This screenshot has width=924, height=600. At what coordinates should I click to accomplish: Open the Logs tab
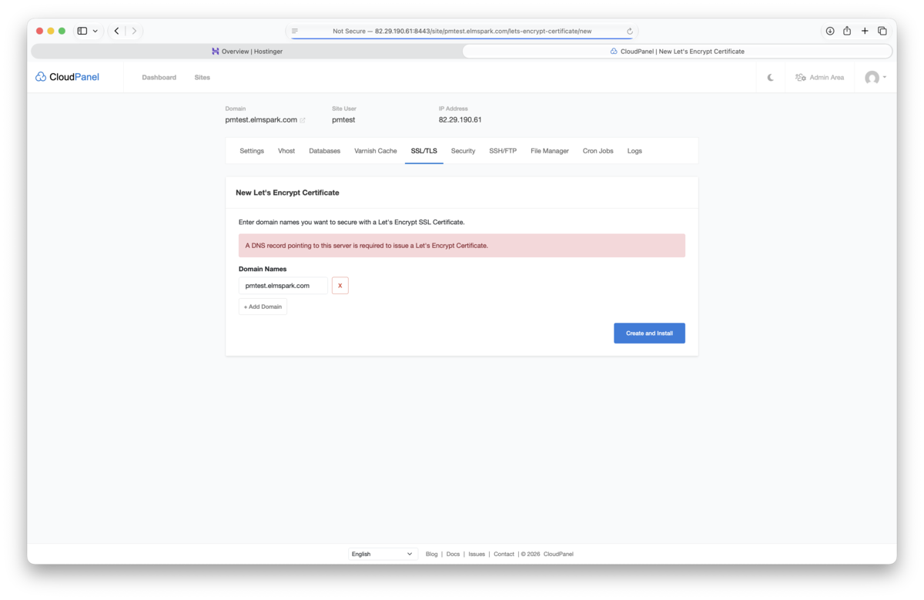(634, 151)
